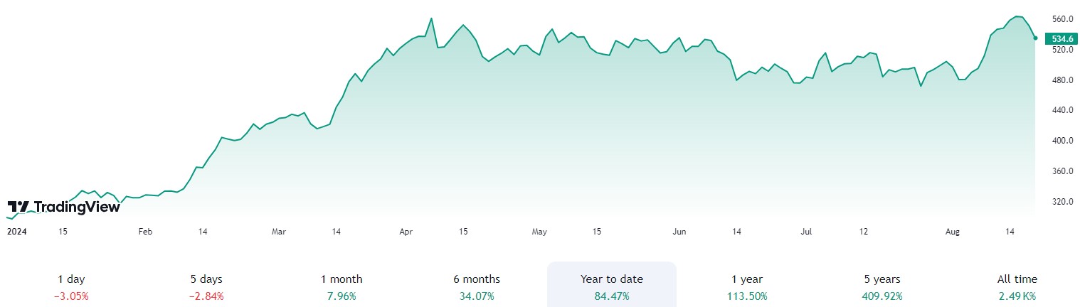Viewport: 1080px width, 307px height.
Task: Click the Jun label on the time axis
Action: coord(679,232)
